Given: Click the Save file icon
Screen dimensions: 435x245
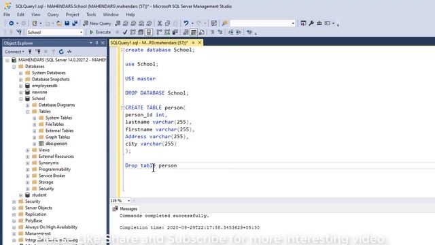Looking at the screenshot, I should pos(67,23).
